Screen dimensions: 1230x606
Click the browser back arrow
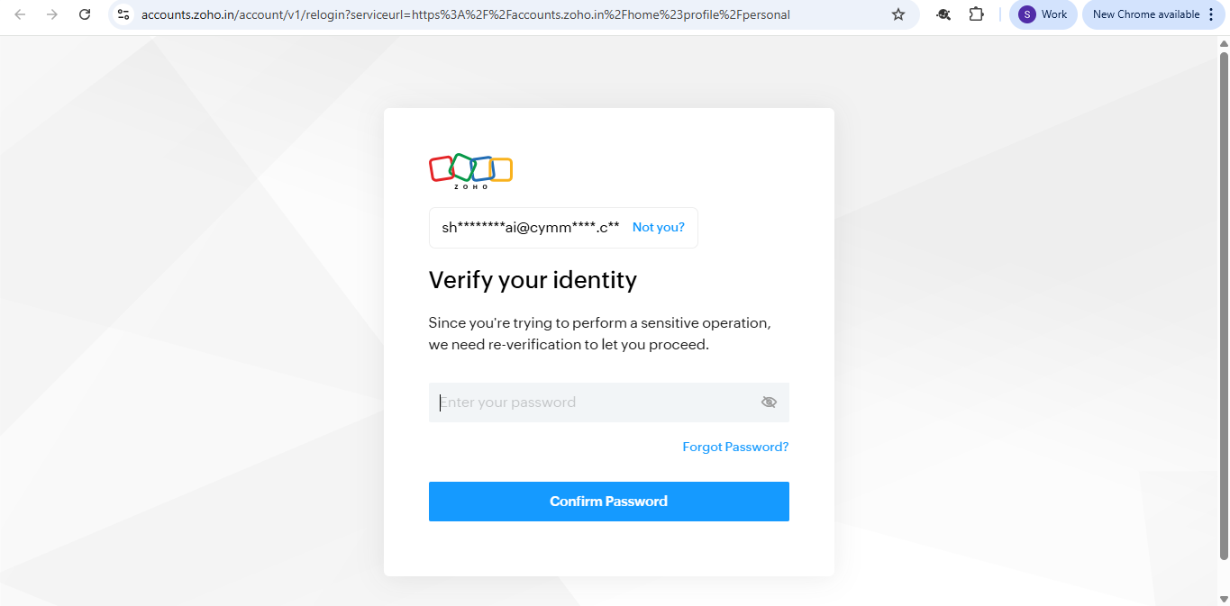tap(20, 14)
